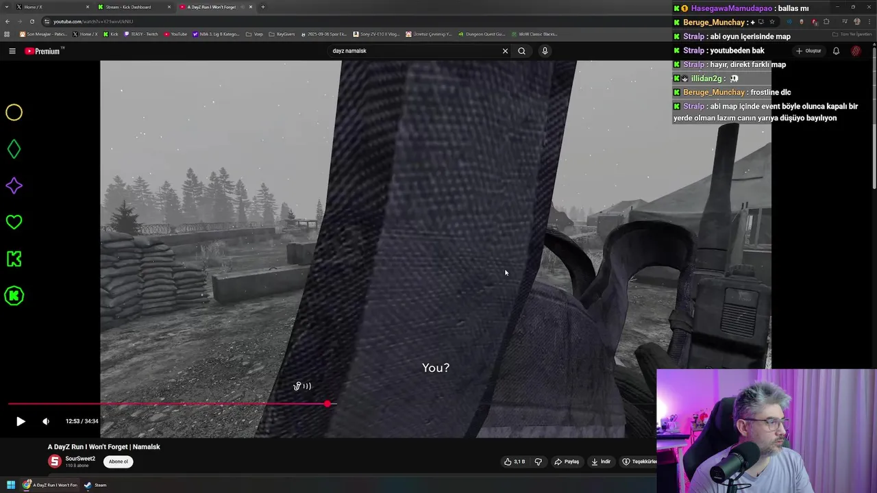Click the green diamond overlay icon
Screen dimensions: 877x493
tap(14, 149)
